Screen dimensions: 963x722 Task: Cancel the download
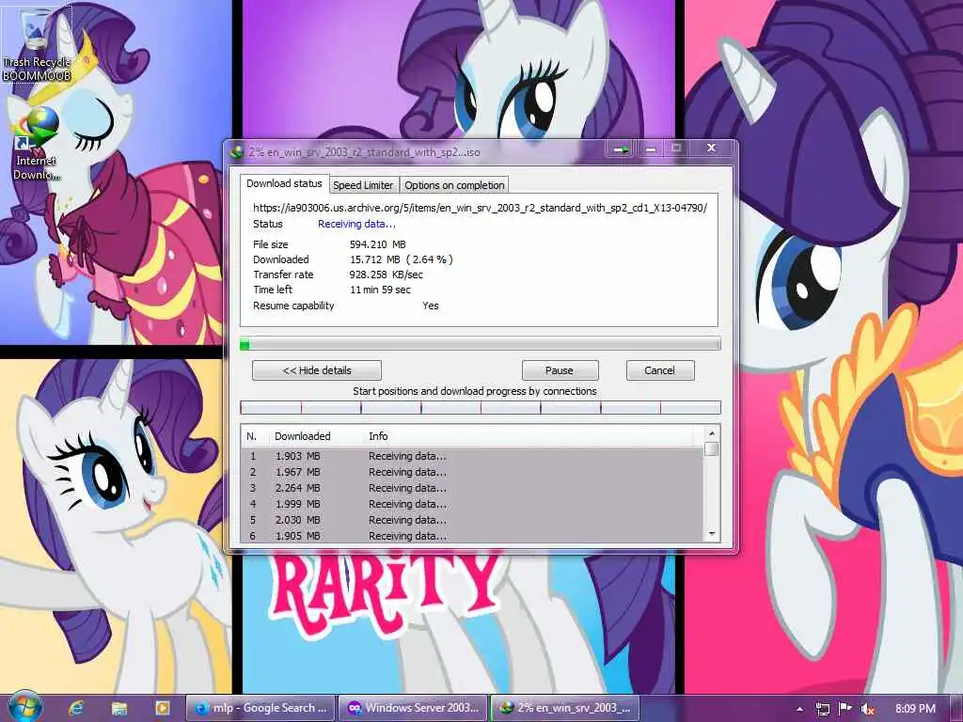(x=659, y=370)
